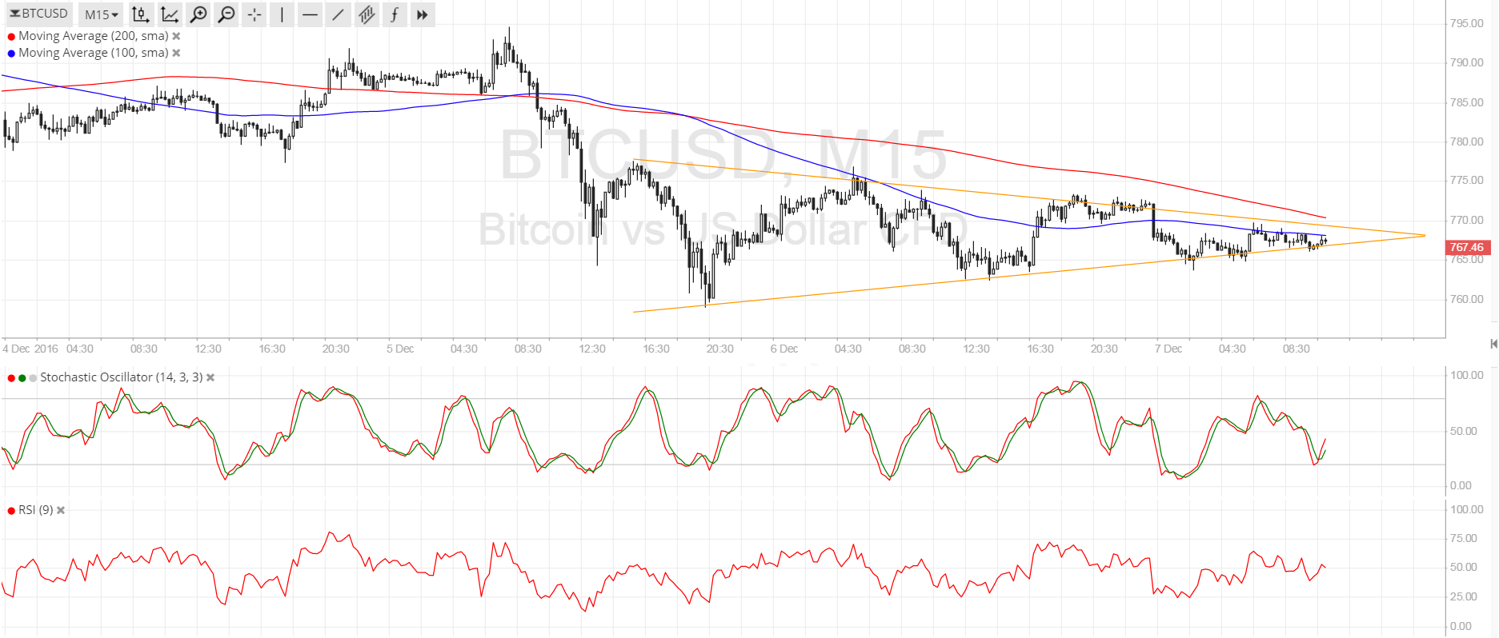Click the 4 Dec 2016 date label
This screenshot has height=638, width=1499.
pos(30,349)
